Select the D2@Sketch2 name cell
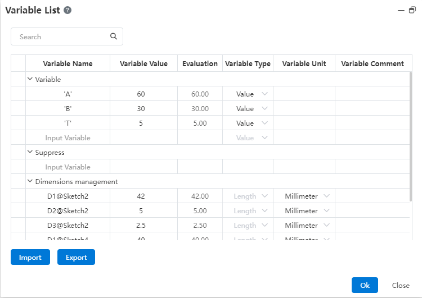The height and width of the screenshot is (298, 422). (68, 210)
